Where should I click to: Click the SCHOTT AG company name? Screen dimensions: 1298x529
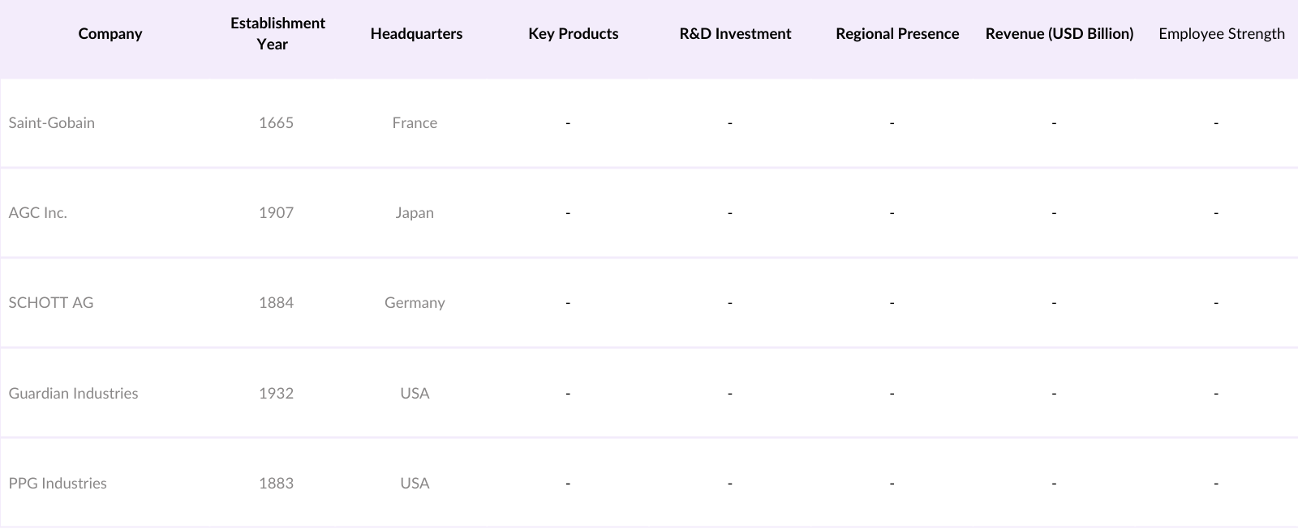click(51, 303)
